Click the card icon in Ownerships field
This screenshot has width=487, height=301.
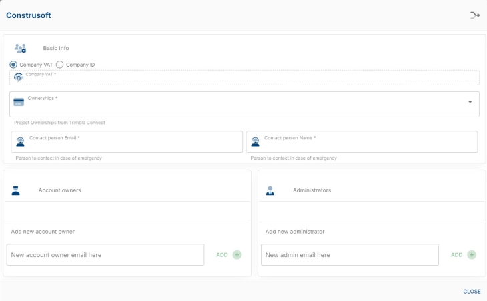[19, 102]
